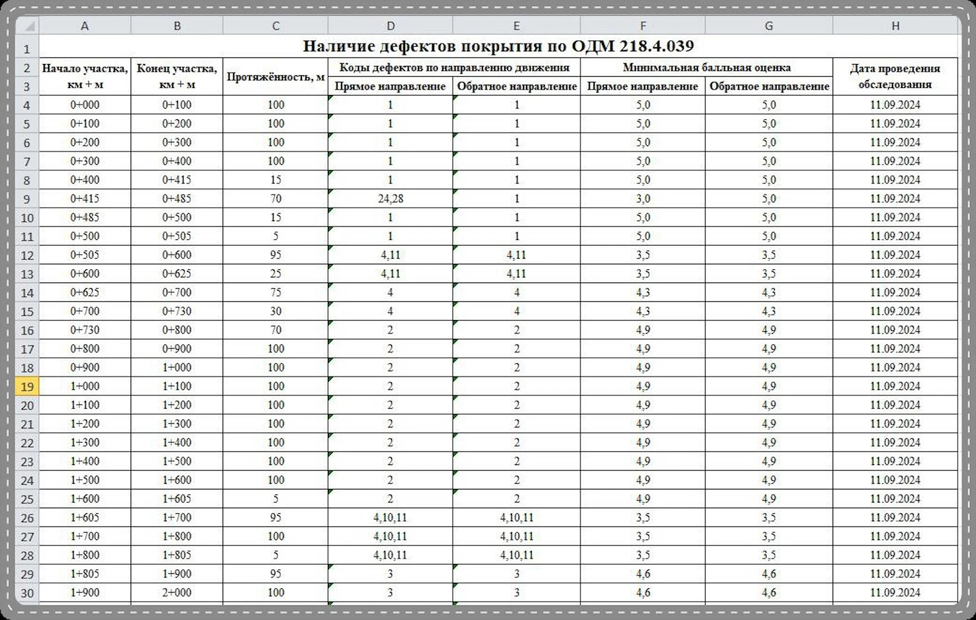Image resolution: width=976 pixels, height=620 pixels.
Task: Select column A header
Action: coord(85,26)
